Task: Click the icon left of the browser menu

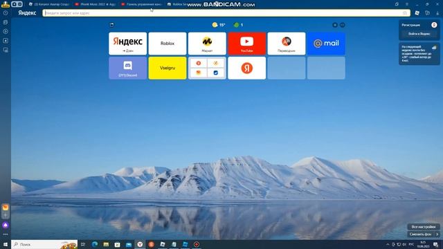Action: coord(397,4)
